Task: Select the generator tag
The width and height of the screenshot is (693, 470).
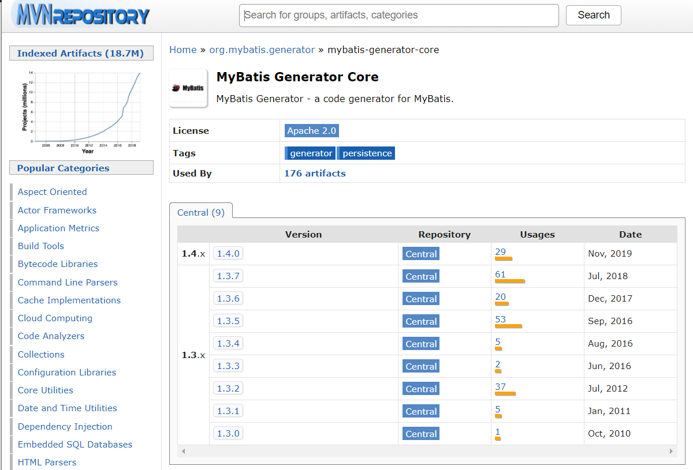Action: point(310,153)
